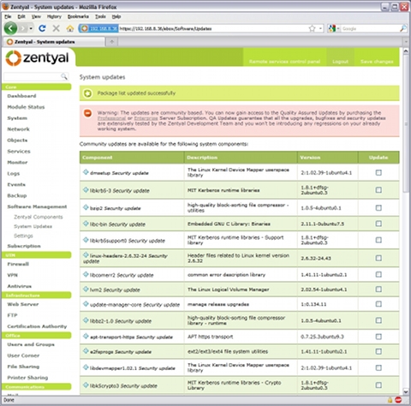Click the red blocker icon in status bar
This screenshot has height=406, width=411.
tap(399, 400)
